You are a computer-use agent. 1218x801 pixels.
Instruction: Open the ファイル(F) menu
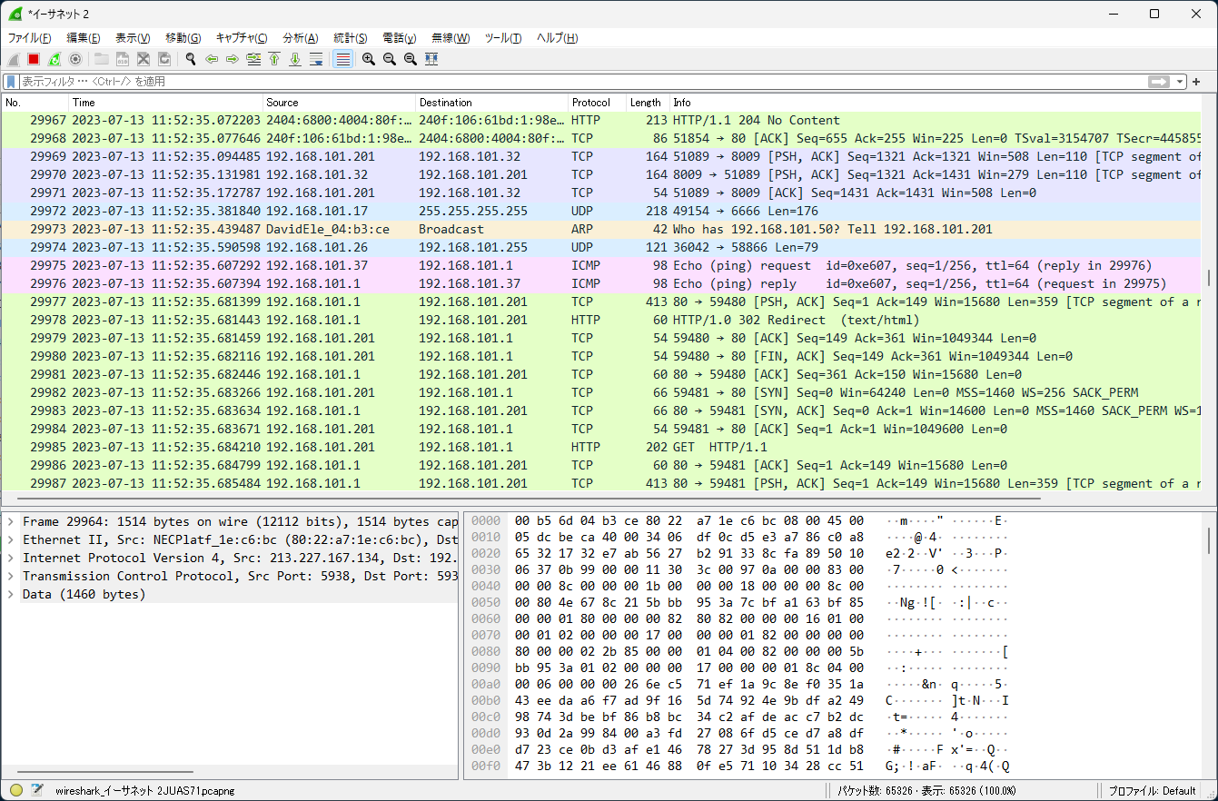[x=29, y=38]
